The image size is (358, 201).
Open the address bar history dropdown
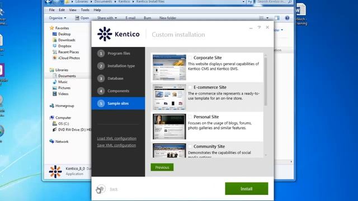pyautogui.click(x=243, y=2)
